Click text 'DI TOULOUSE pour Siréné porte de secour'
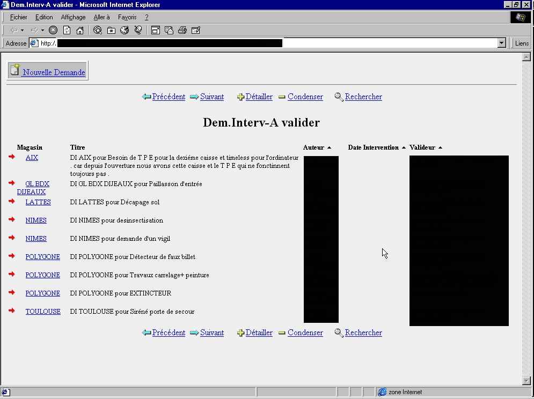 point(132,312)
